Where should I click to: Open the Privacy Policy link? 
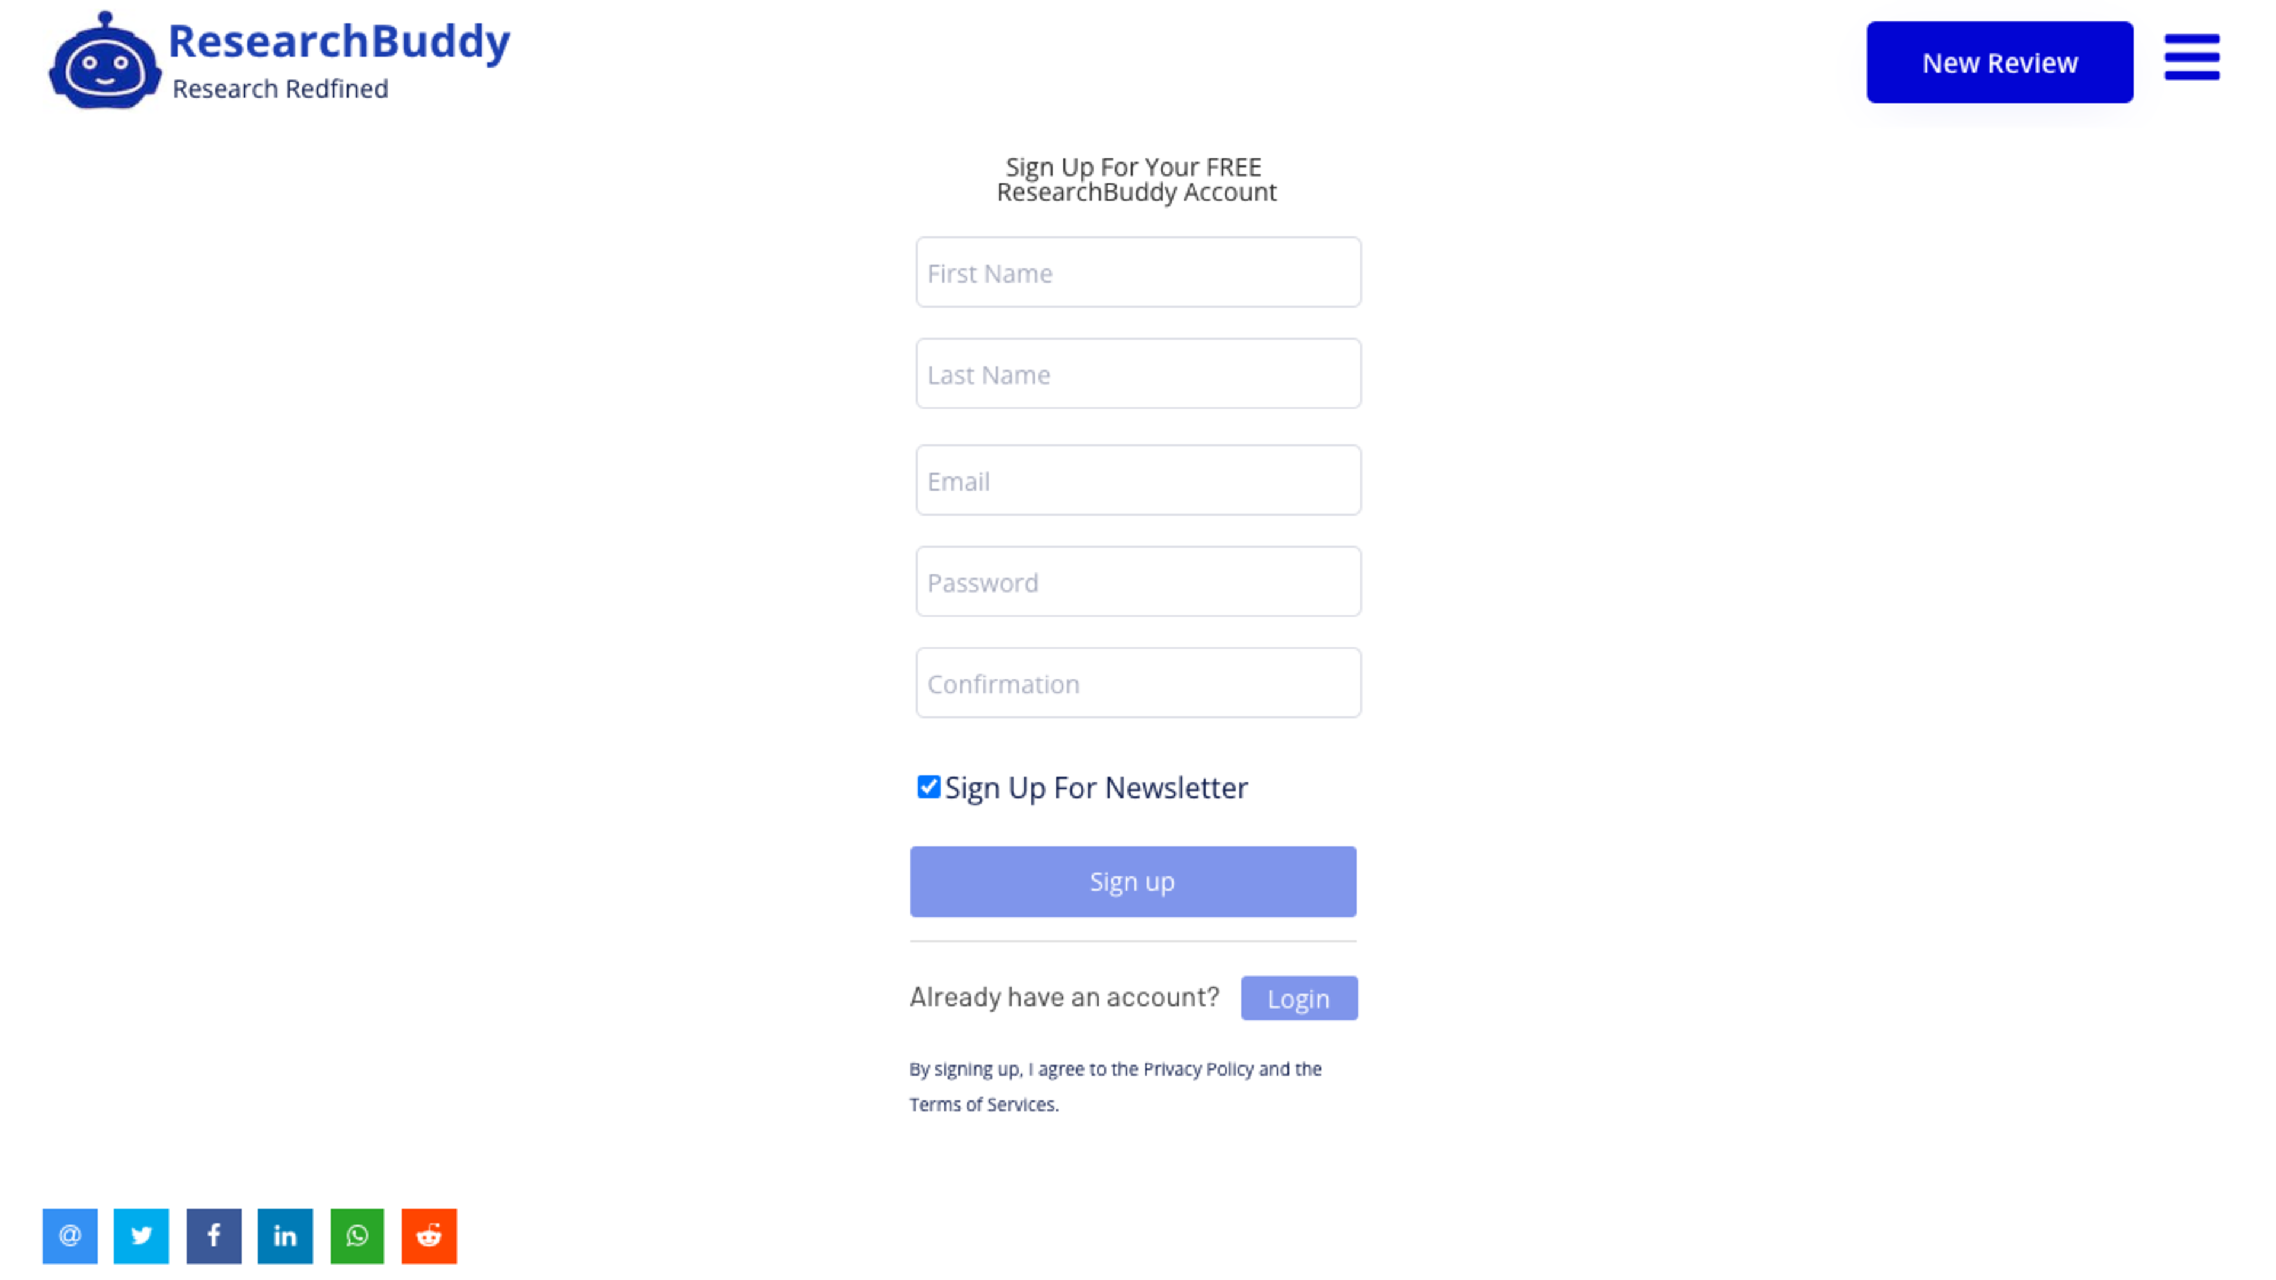pyautogui.click(x=1197, y=1069)
